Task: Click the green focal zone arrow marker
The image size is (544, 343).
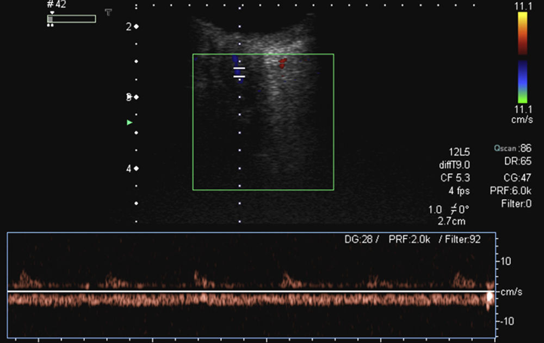Action: 129,123
